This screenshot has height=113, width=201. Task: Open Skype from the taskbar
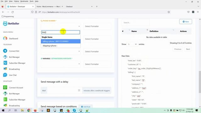pyautogui.click(x=74, y=110)
